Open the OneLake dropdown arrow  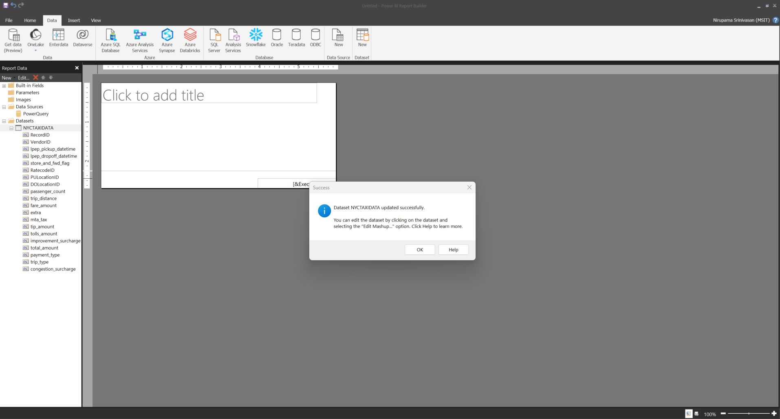click(x=35, y=51)
